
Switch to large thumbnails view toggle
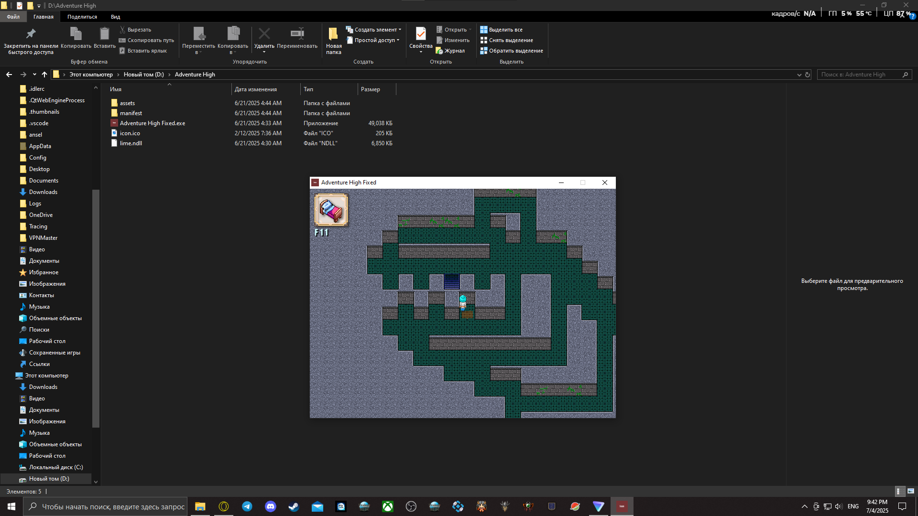tap(910, 491)
